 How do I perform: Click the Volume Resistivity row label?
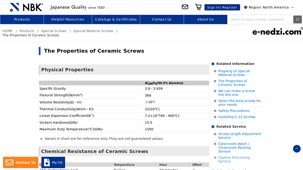61,102
